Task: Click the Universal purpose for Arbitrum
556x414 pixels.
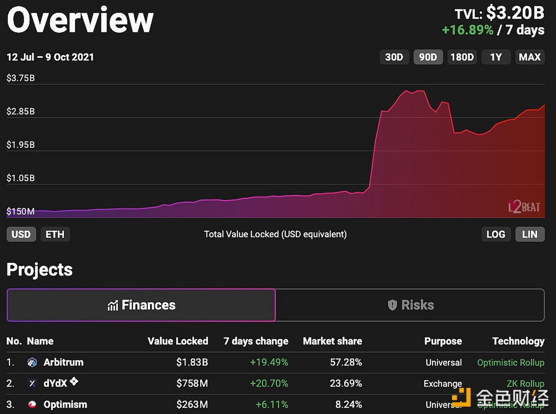Action: (x=444, y=363)
